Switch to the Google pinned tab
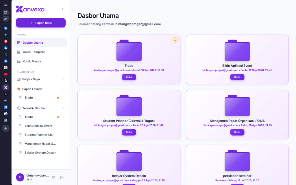This screenshot has height=185, width=296. pyautogui.click(x=6, y=114)
